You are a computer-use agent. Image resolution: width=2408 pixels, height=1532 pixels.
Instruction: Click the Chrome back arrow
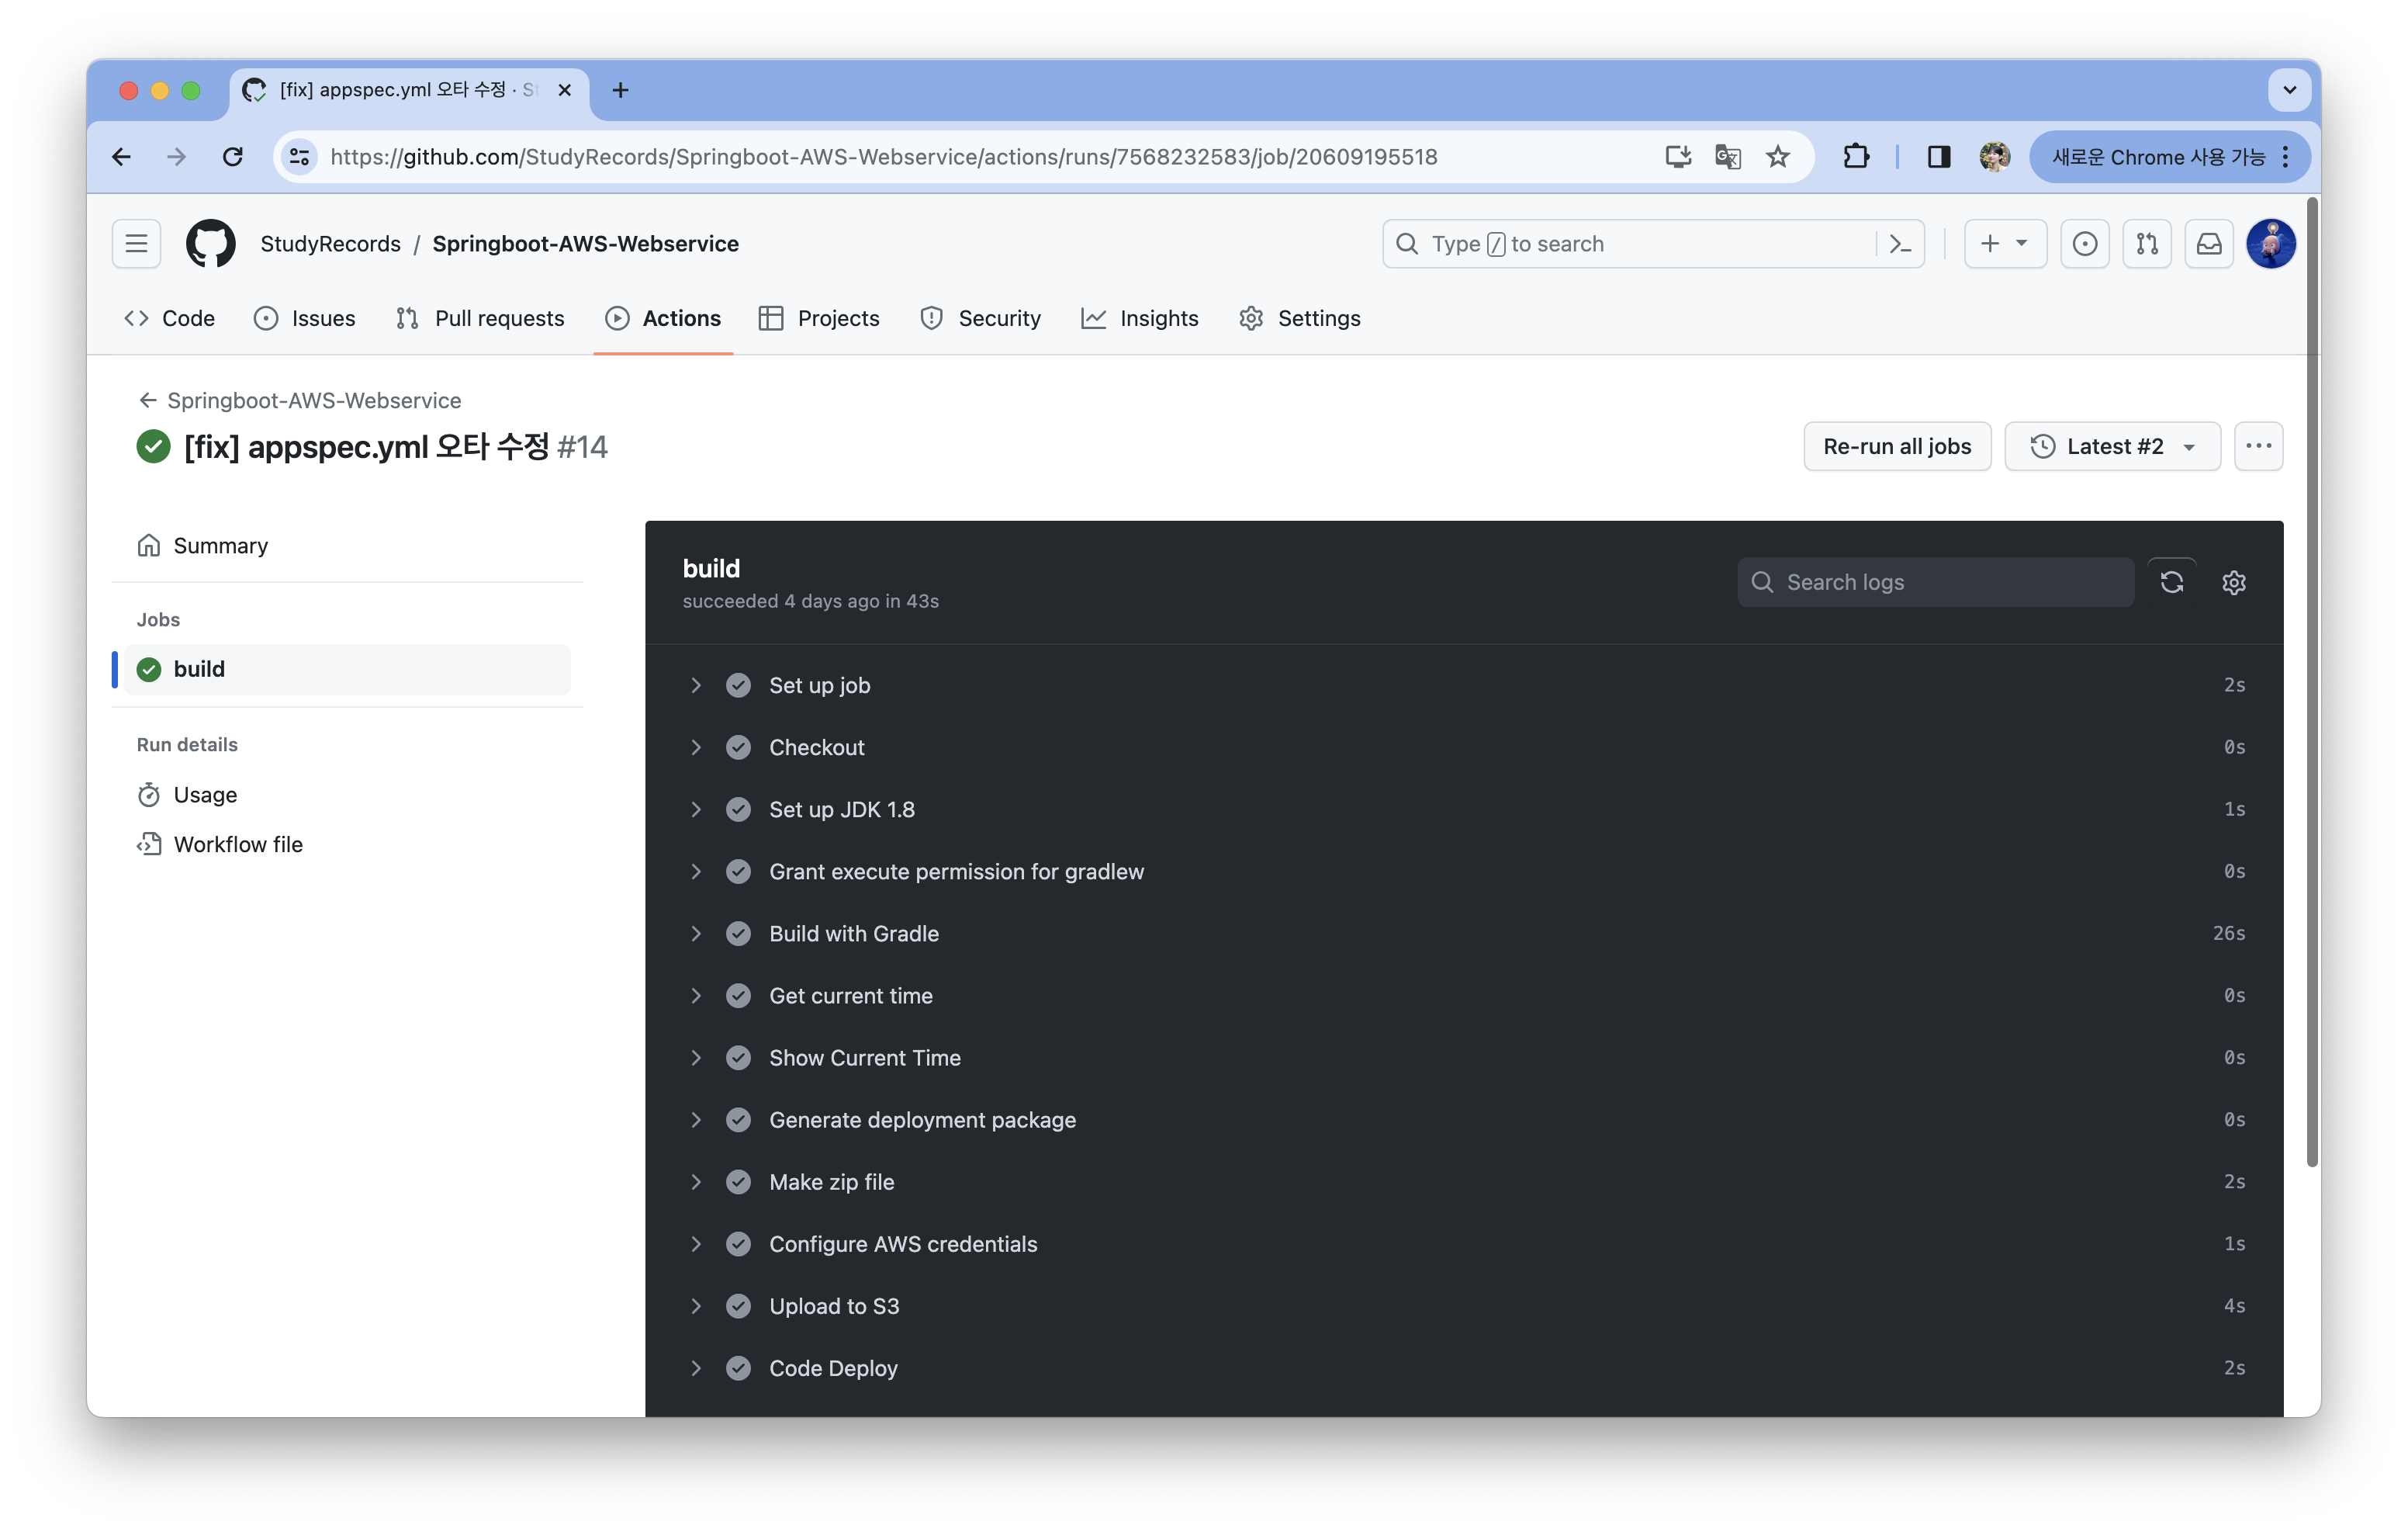point(121,156)
